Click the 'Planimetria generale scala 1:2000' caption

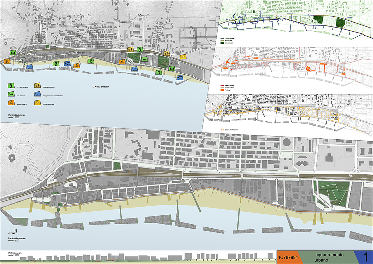pyautogui.click(x=17, y=240)
